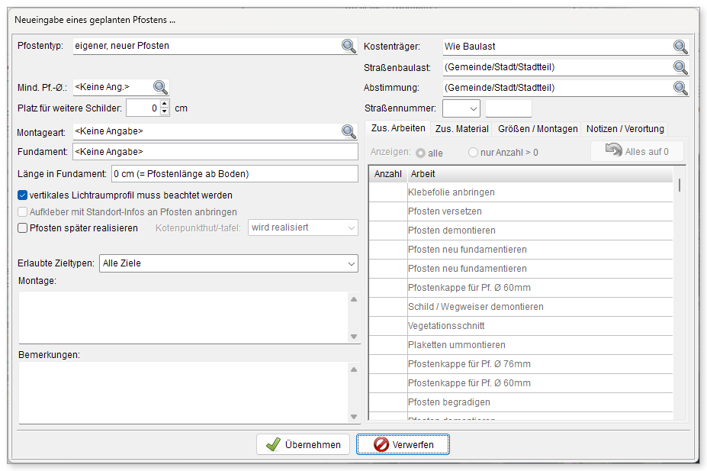Click the green checkmark on Übernehmen
Viewport: 707px width, 471px height.
pos(273,444)
